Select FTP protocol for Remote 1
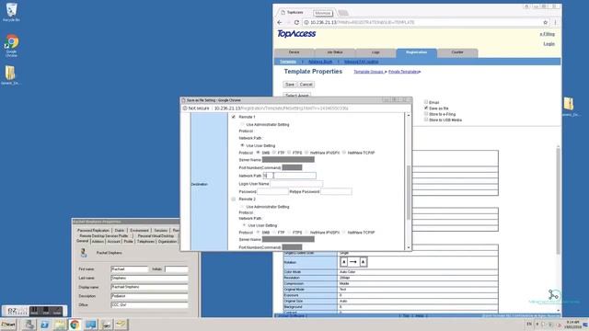 [x=274, y=153]
